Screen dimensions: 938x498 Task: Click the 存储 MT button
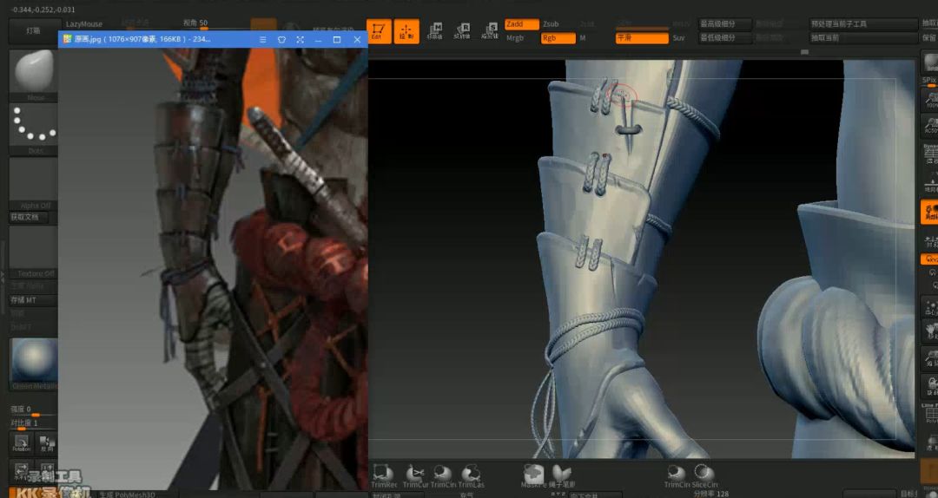click(33, 300)
